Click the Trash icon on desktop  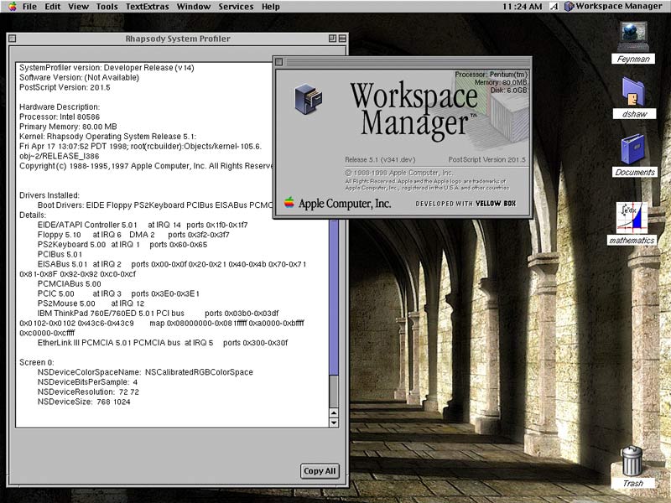pos(632,462)
